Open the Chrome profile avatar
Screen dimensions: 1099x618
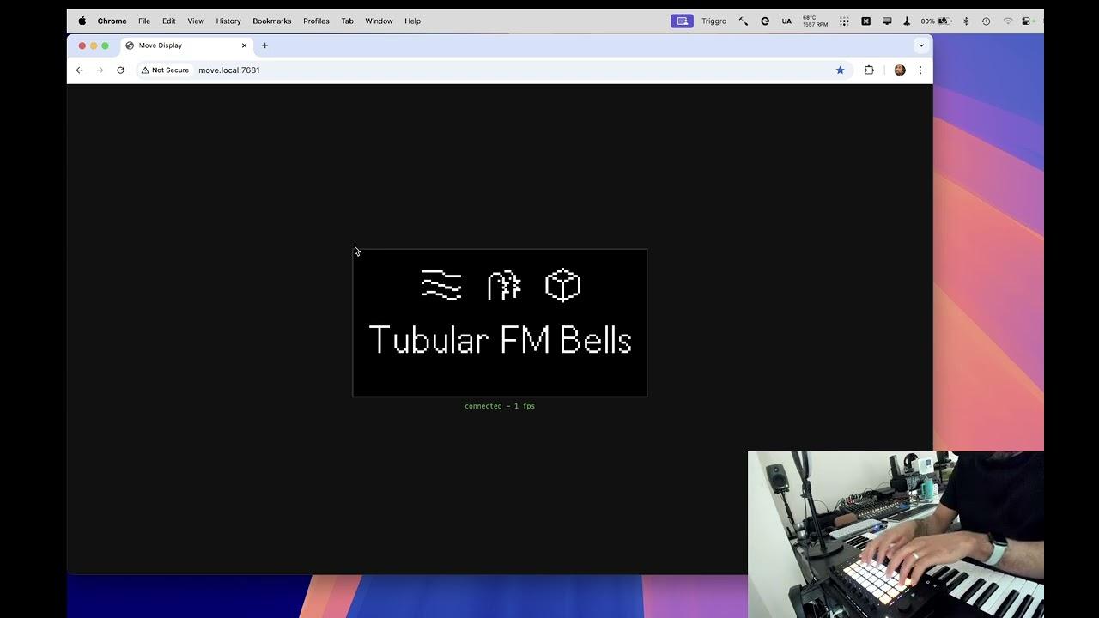900,70
